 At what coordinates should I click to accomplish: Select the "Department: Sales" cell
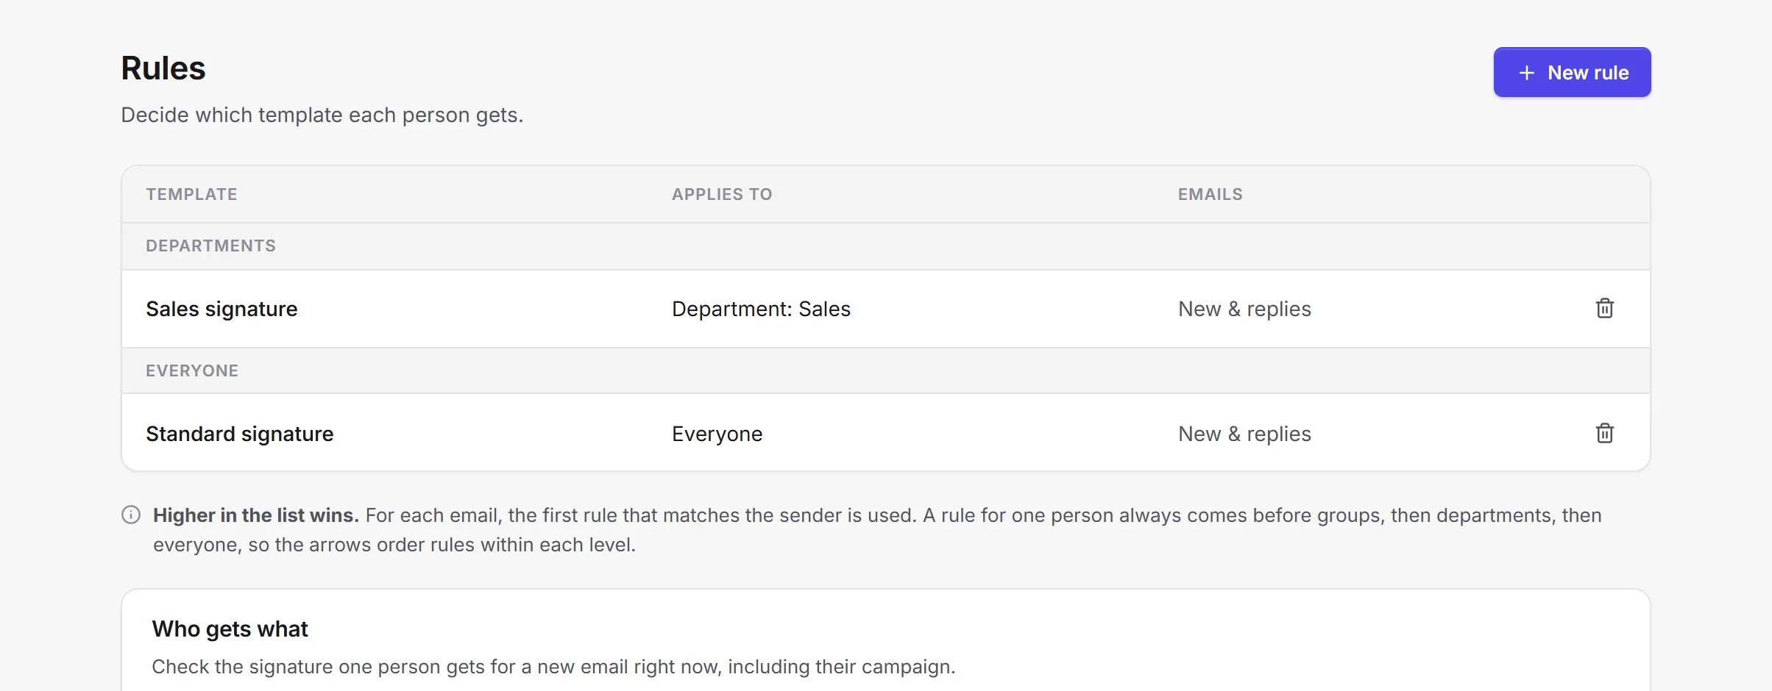click(761, 309)
